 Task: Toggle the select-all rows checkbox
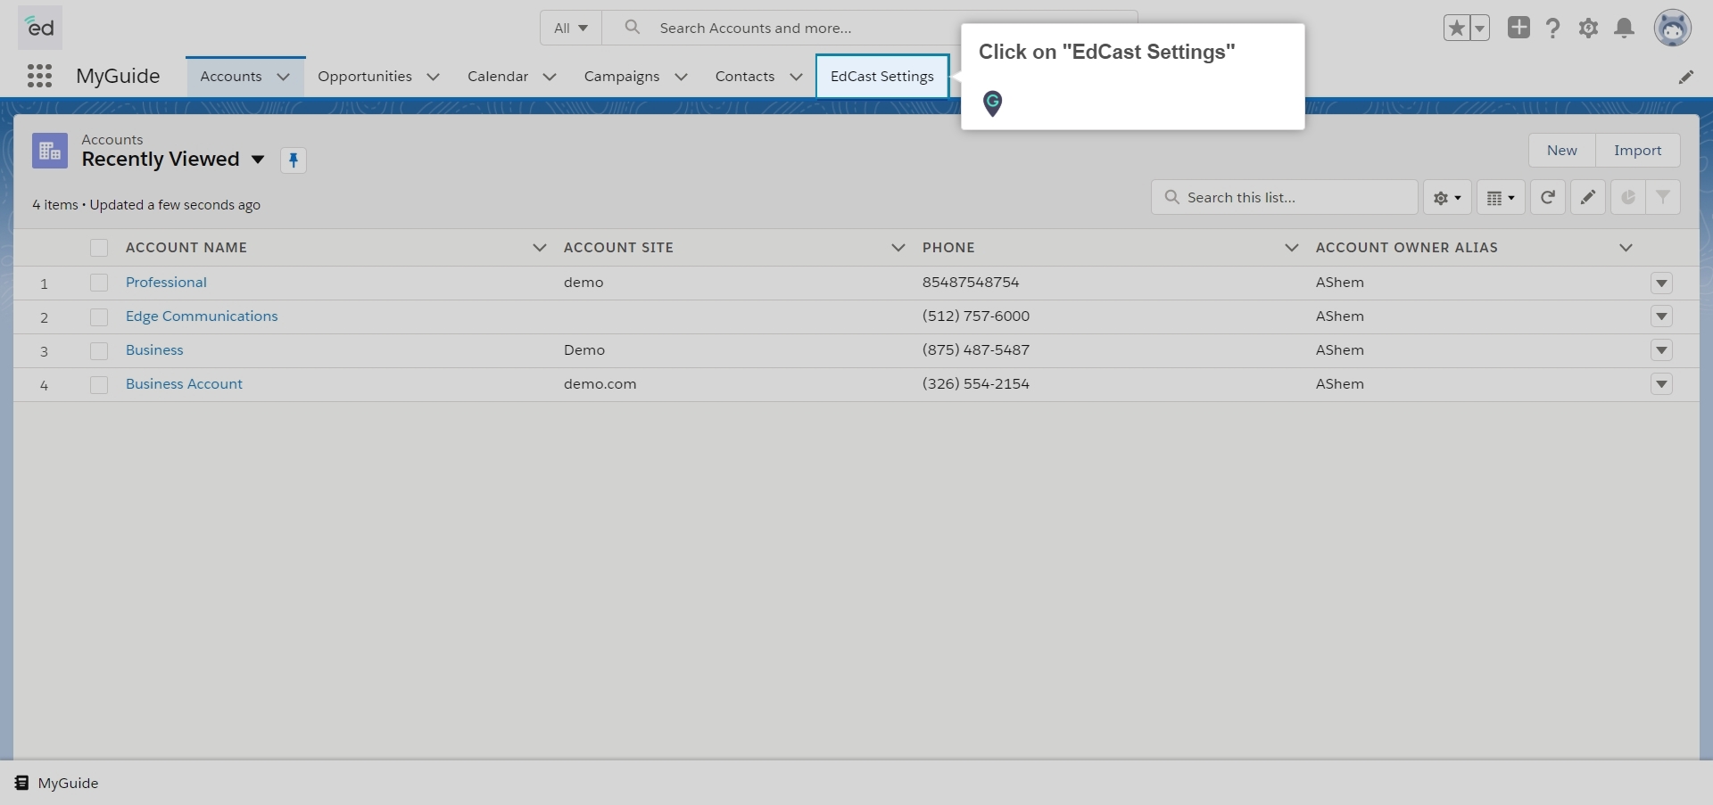pyautogui.click(x=99, y=248)
